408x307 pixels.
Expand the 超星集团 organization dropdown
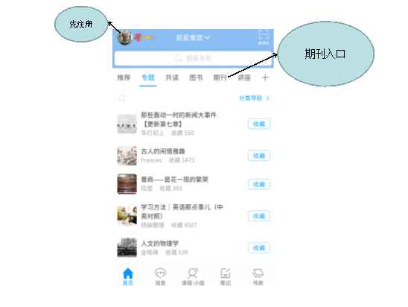193,38
